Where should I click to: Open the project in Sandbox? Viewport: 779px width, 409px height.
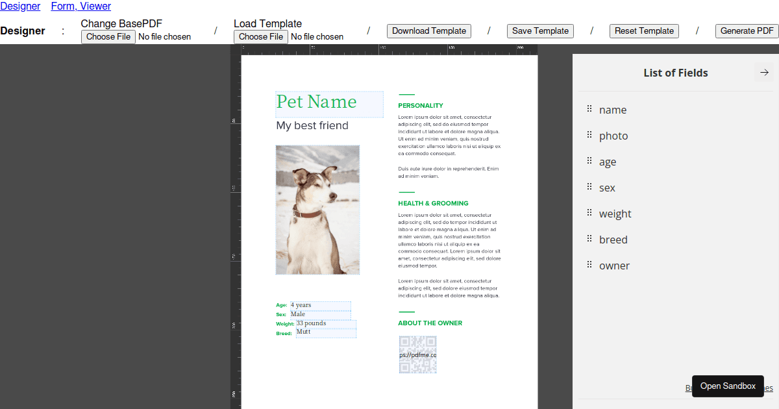(728, 386)
